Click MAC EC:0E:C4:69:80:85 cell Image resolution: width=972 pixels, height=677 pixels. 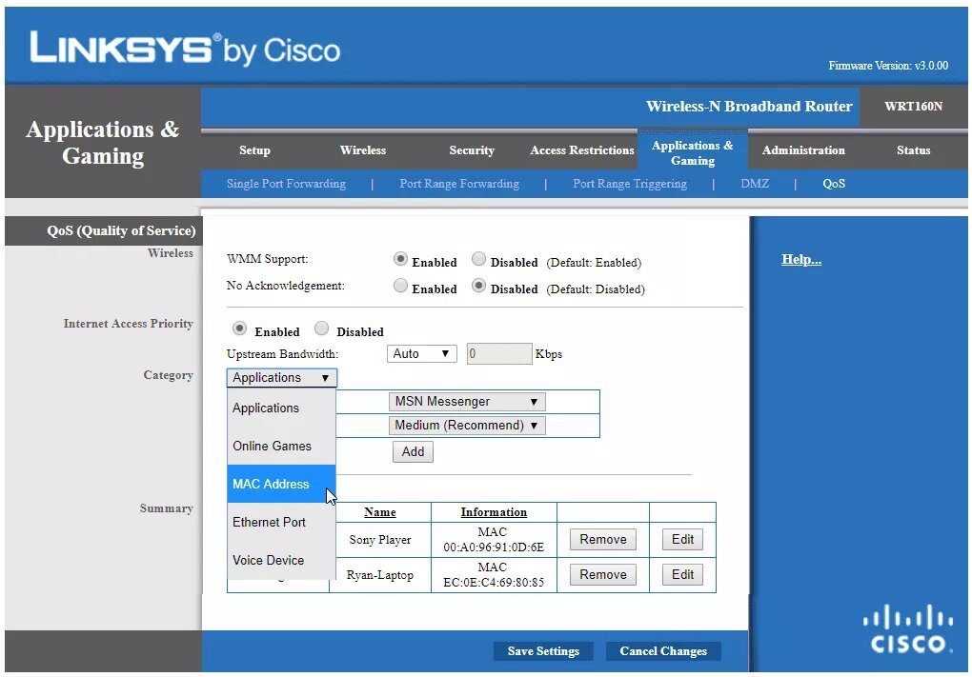point(494,575)
